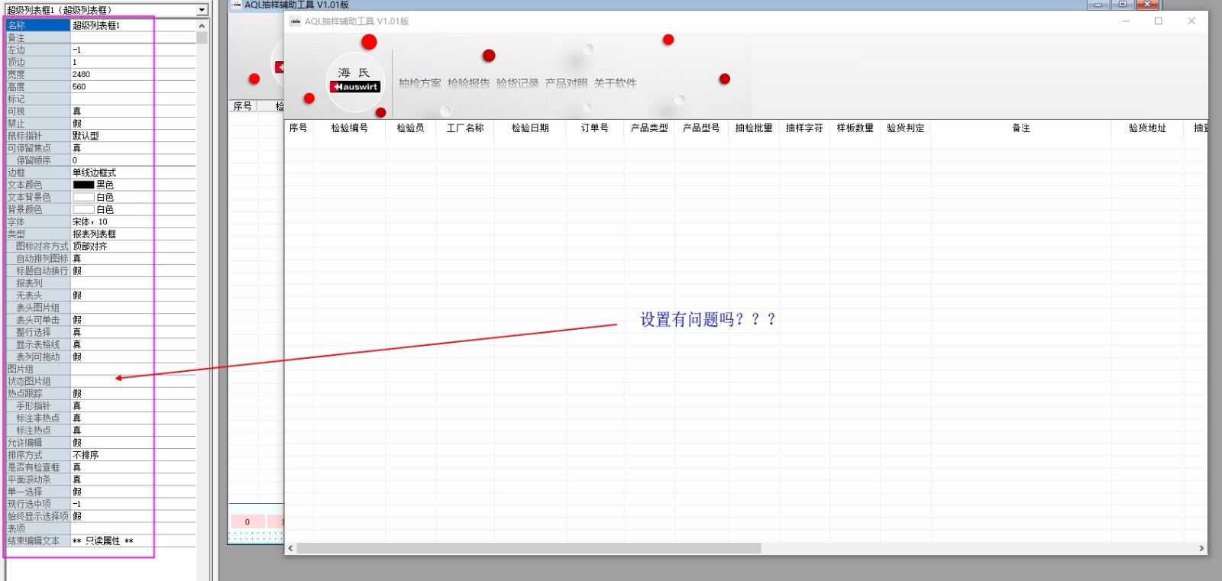Screen dimensions: 1222x581
Task: Minimize the front AQL抽样辅助工具 window
Action: [1126, 21]
